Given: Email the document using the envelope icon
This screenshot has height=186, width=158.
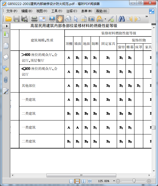Looking at the screenshot, I should tap(42, 19).
